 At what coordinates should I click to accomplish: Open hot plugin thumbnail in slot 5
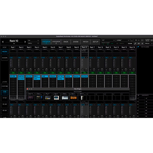(65, 98)
